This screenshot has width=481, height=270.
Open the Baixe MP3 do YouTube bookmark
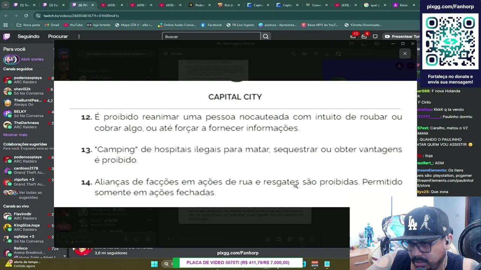[x=320, y=25]
